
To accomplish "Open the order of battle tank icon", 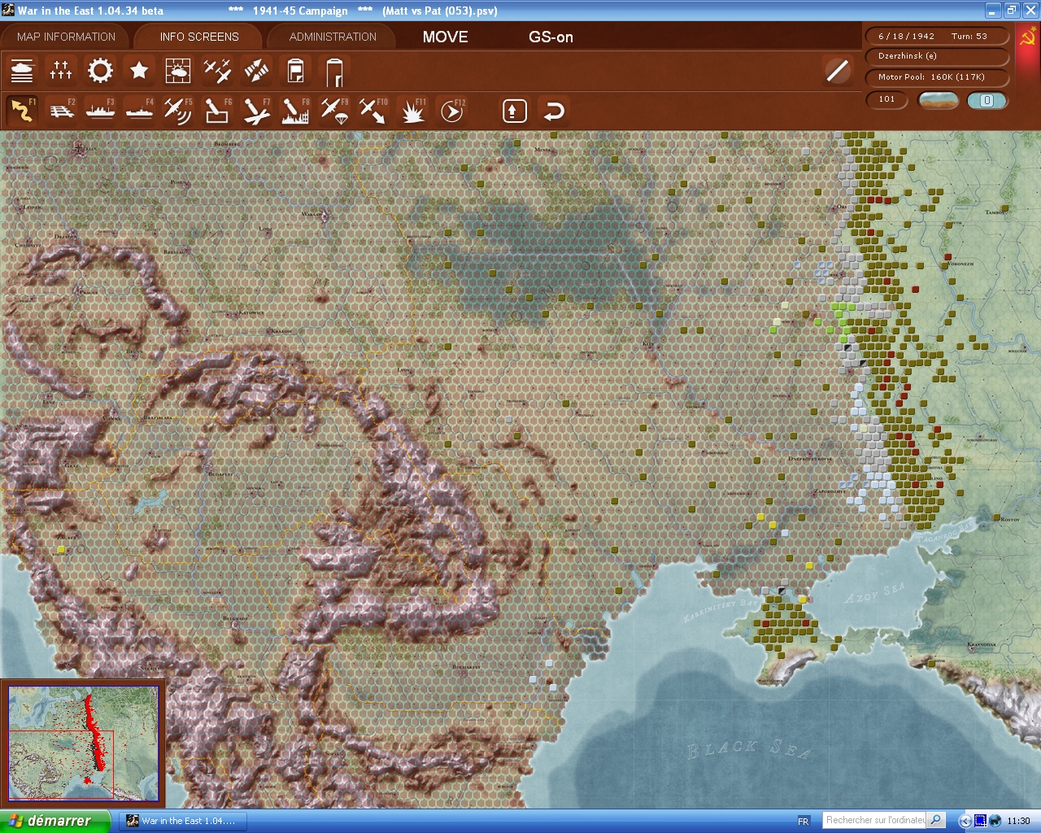I will (22, 71).
